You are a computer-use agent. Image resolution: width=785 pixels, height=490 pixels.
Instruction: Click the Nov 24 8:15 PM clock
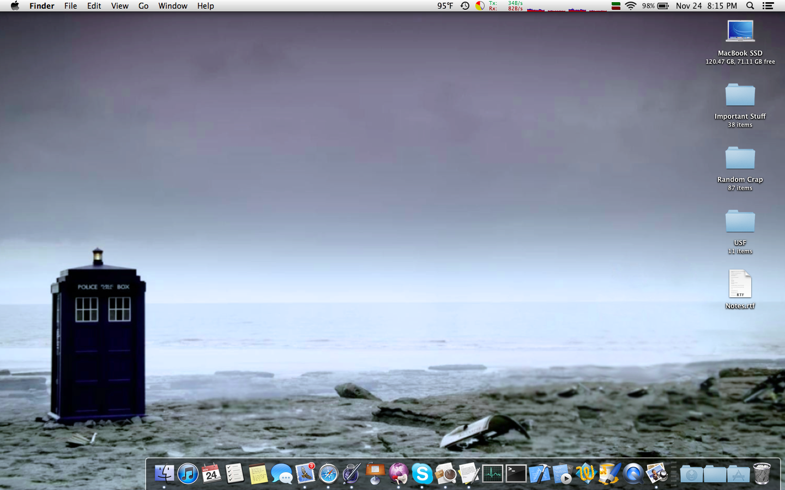(x=706, y=5)
